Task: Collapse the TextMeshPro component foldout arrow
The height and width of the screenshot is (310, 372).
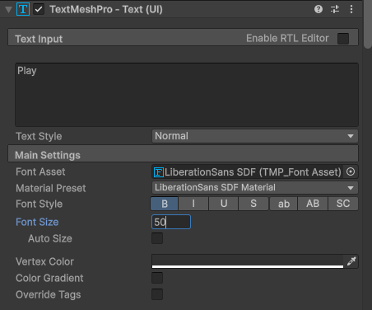Action: tap(9, 10)
